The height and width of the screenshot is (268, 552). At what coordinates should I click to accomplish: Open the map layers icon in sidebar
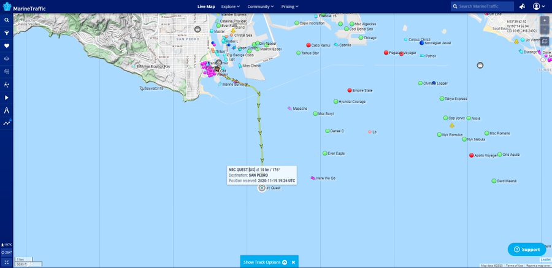click(x=7, y=59)
